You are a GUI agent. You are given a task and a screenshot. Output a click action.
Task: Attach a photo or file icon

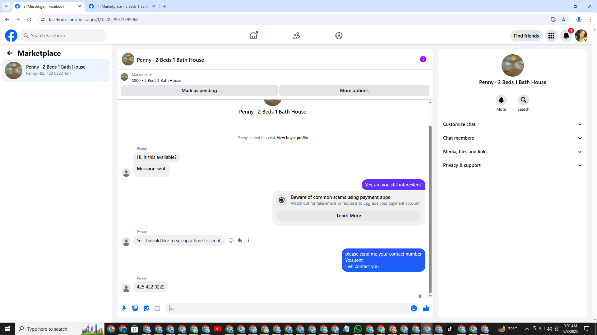[x=135, y=308]
